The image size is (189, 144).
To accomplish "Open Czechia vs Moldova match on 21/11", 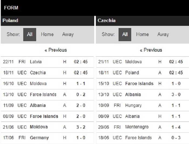I will [143, 62].
